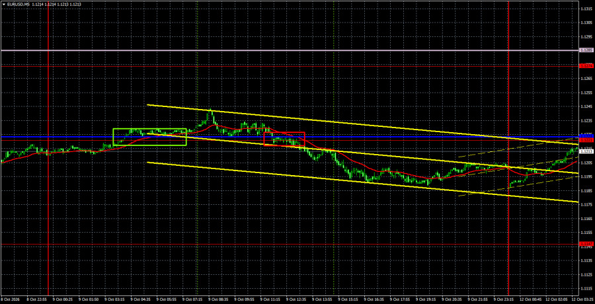This screenshot has height=304, width=595.
Task: Click the 9 Oct 21:55 time label
Action: (x=477, y=299)
